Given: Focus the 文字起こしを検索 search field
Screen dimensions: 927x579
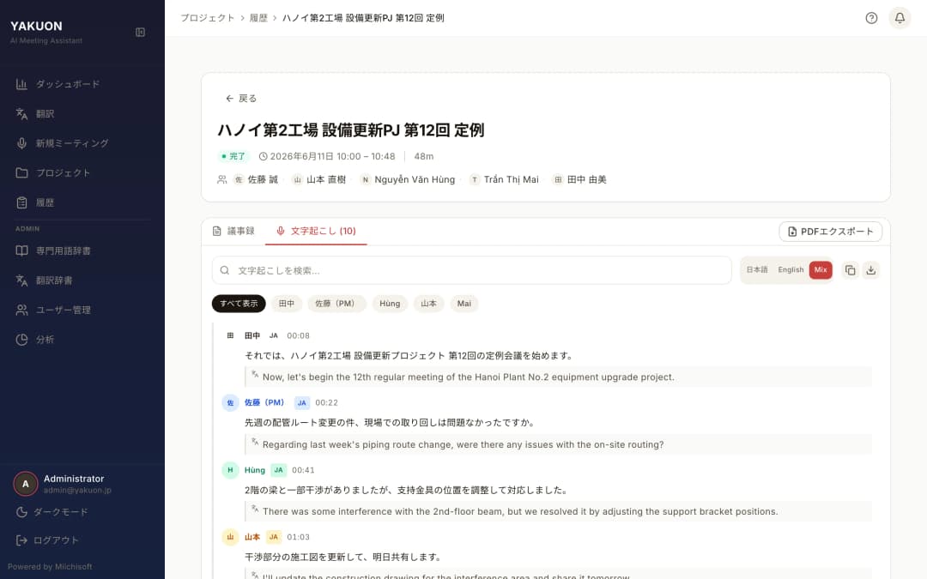Looking at the screenshot, I should click(x=472, y=270).
